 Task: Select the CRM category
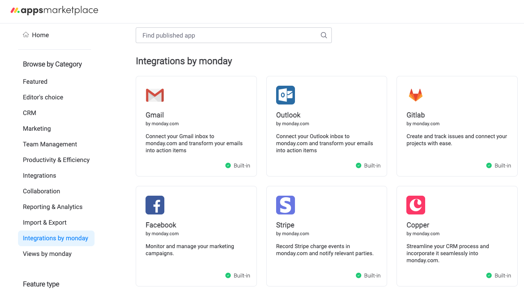[x=29, y=113]
